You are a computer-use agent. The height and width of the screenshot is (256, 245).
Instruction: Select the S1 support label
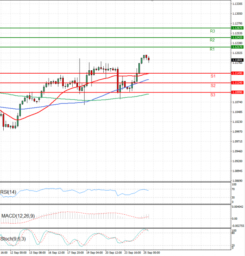pyautogui.click(x=213, y=76)
